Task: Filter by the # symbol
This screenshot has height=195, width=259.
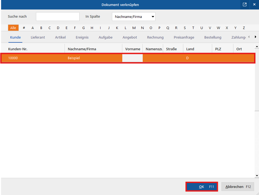Action: (x=24, y=28)
